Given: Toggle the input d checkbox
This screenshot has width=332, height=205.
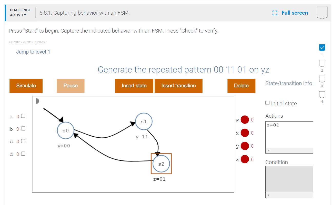Looking at the screenshot, I should click(23, 153).
